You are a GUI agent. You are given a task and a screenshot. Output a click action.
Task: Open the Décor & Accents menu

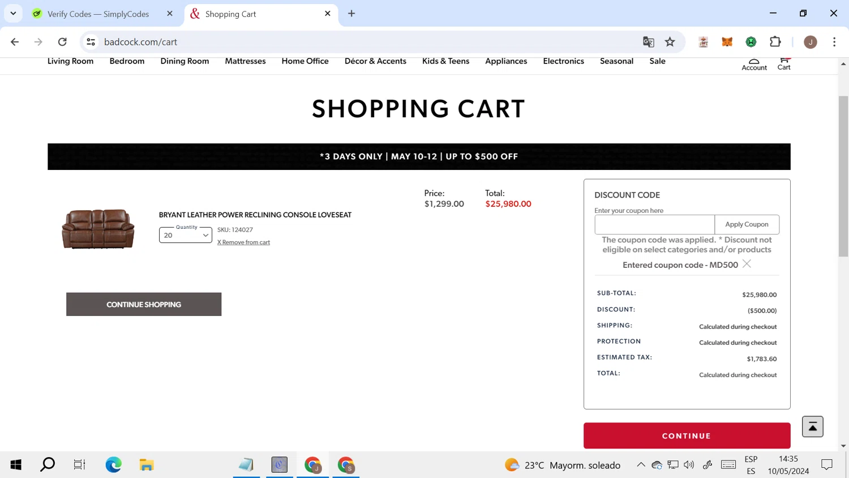point(375,61)
